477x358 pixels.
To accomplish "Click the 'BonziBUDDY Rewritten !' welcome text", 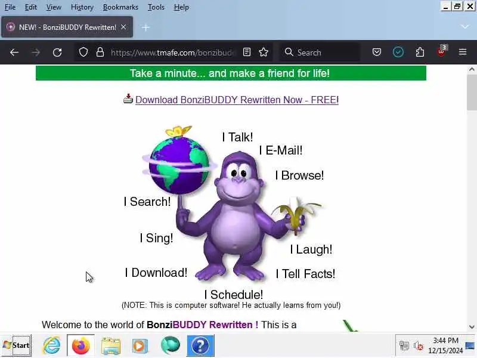I will tap(202, 325).
